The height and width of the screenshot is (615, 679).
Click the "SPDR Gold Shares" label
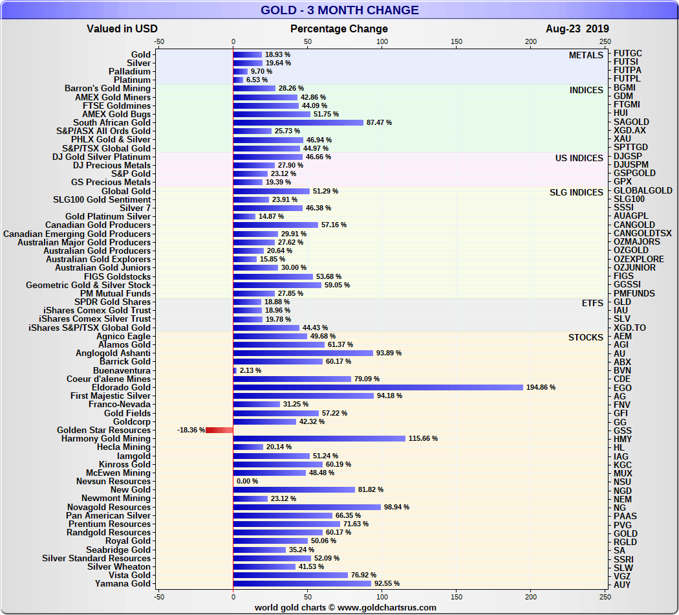click(113, 302)
